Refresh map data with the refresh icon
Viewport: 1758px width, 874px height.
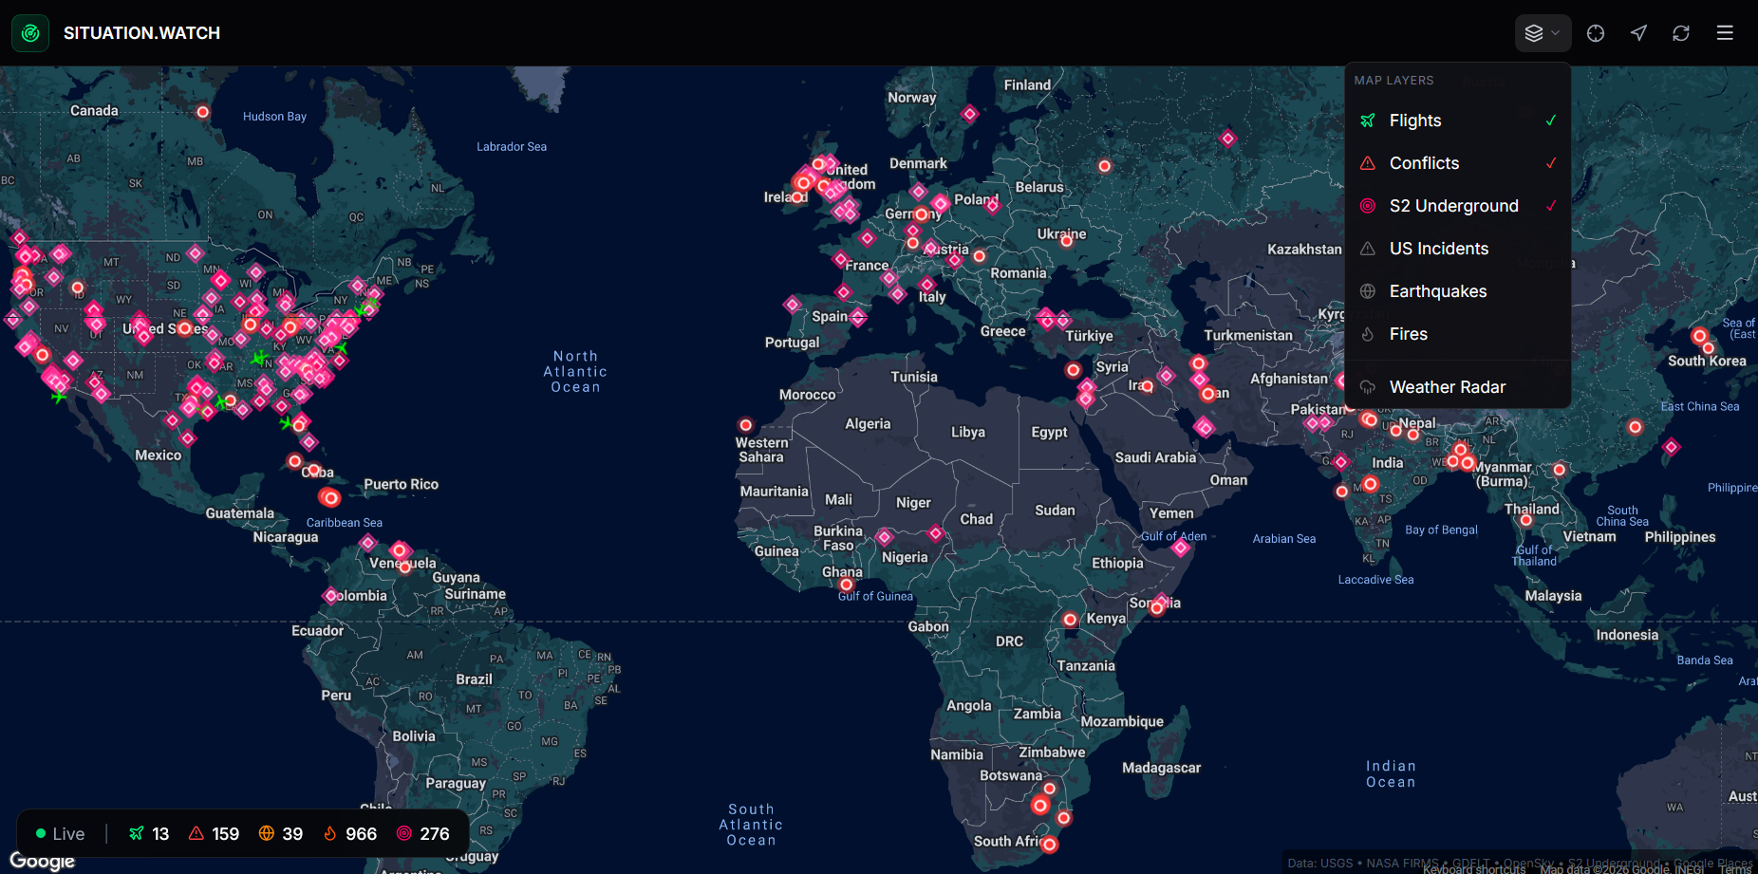(x=1681, y=33)
